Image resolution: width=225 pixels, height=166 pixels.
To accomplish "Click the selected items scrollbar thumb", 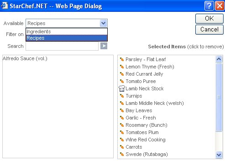I will click(x=219, y=97).
